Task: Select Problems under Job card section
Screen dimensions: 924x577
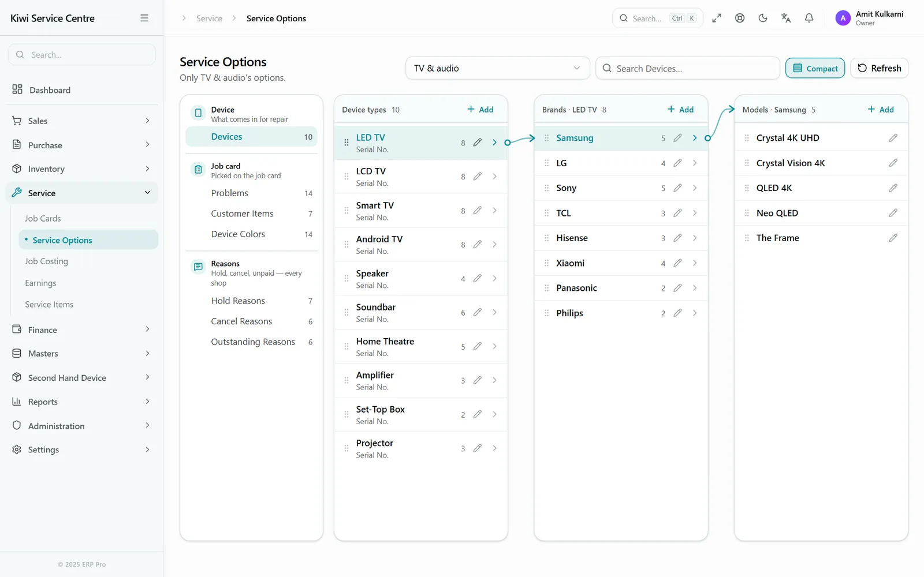Action: [252, 193]
